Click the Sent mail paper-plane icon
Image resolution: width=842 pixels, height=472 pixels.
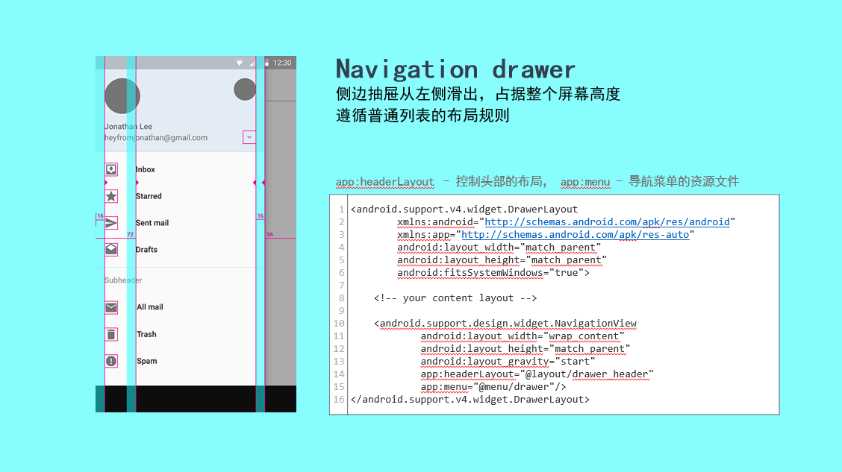click(x=111, y=223)
